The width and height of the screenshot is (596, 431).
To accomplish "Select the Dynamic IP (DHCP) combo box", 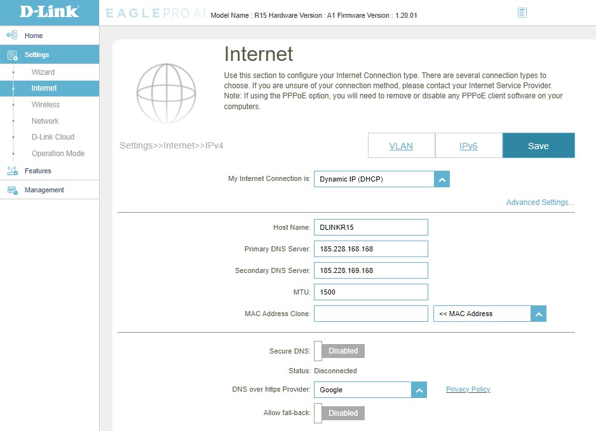I will coord(382,179).
